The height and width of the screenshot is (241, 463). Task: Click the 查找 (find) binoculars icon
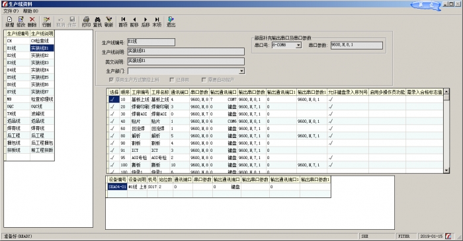pyautogui.click(x=97, y=22)
